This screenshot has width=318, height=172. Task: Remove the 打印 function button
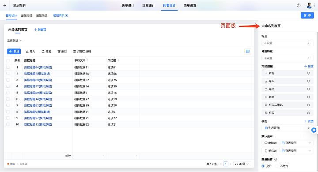pyautogui.click(x=308, y=113)
